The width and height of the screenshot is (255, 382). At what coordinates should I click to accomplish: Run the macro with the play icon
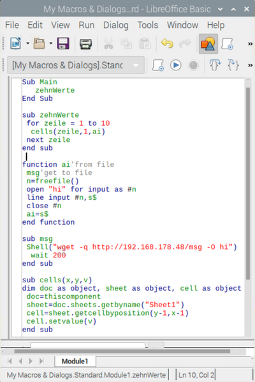(x=176, y=65)
